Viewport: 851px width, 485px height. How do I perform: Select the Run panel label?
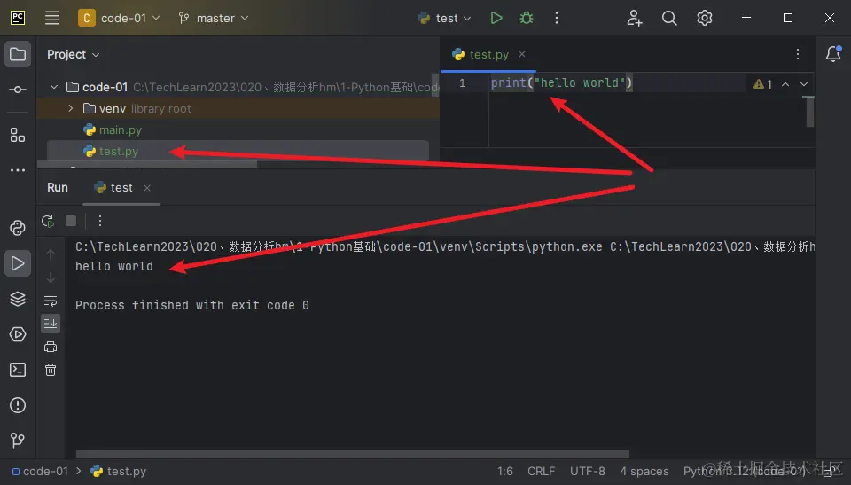pyautogui.click(x=58, y=187)
